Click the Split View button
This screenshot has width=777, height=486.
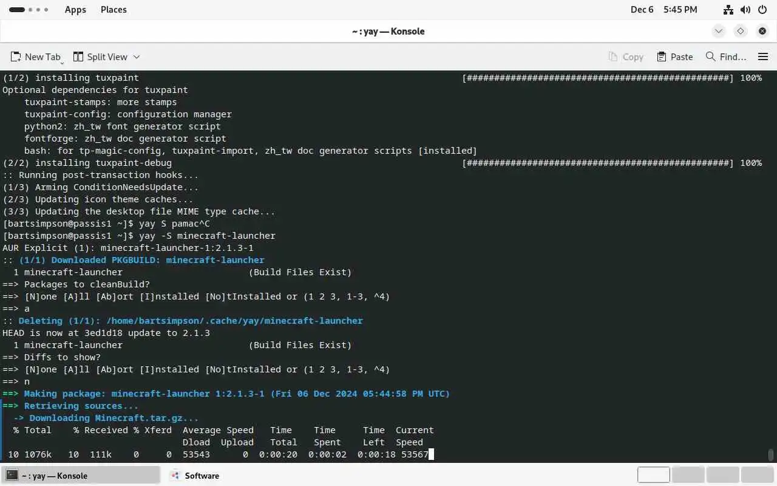pyautogui.click(x=100, y=56)
